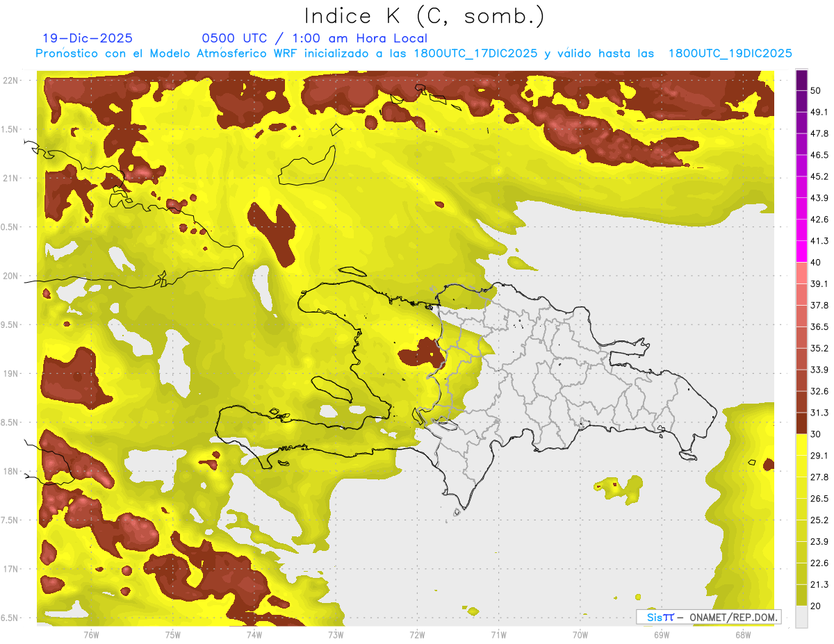Click the color scale value 31.3
The width and height of the screenshot is (834, 644).
[x=819, y=413]
